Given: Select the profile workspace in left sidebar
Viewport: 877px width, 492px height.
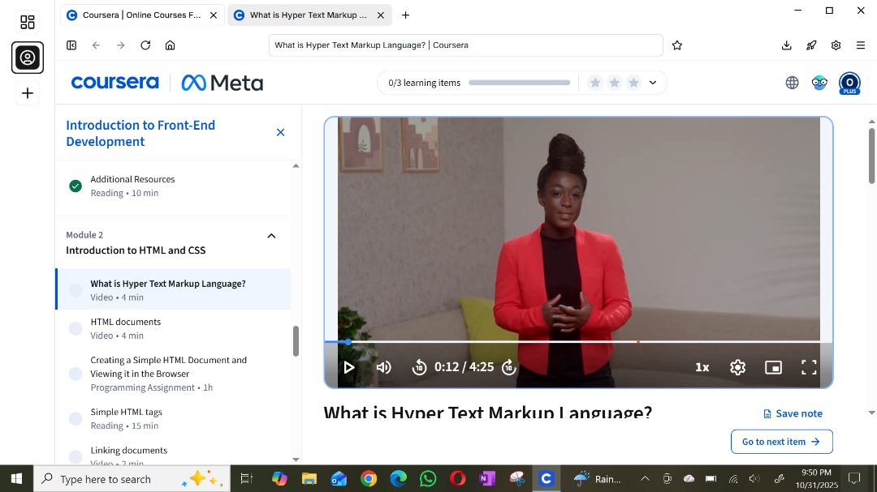Looking at the screenshot, I should [x=28, y=58].
